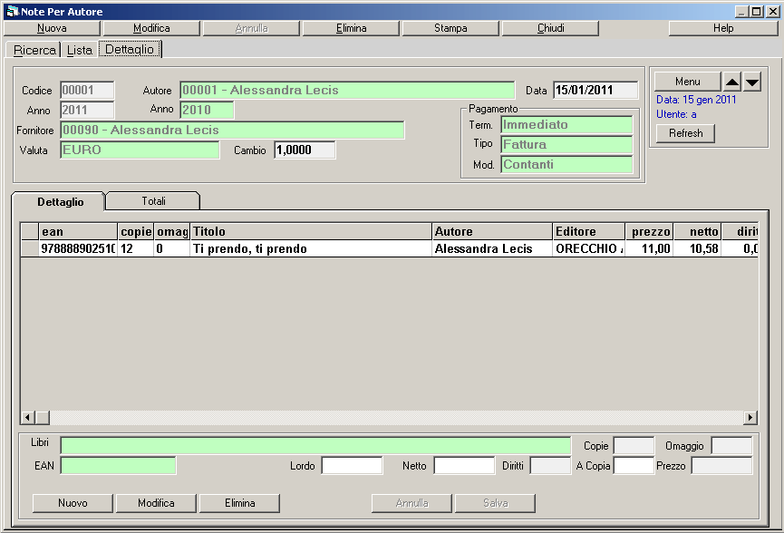Viewport: 784px width, 533px height.
Task: Click the Autore column header in grid
Action: click(492, 231)
